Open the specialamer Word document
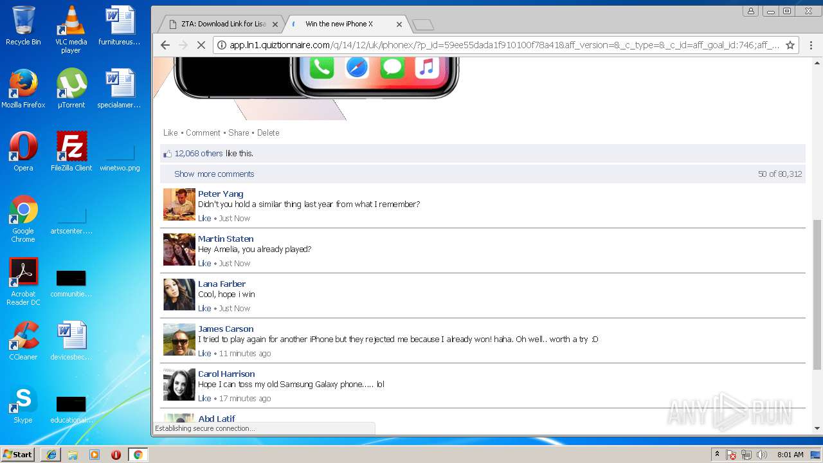The height and width of the screenshot is (463, 823). tap(120, 89)
